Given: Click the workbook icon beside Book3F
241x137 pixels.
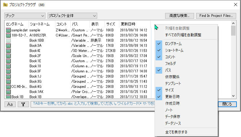Looking at the screenshot, I should pyautogui.click(x=8, y=71).
